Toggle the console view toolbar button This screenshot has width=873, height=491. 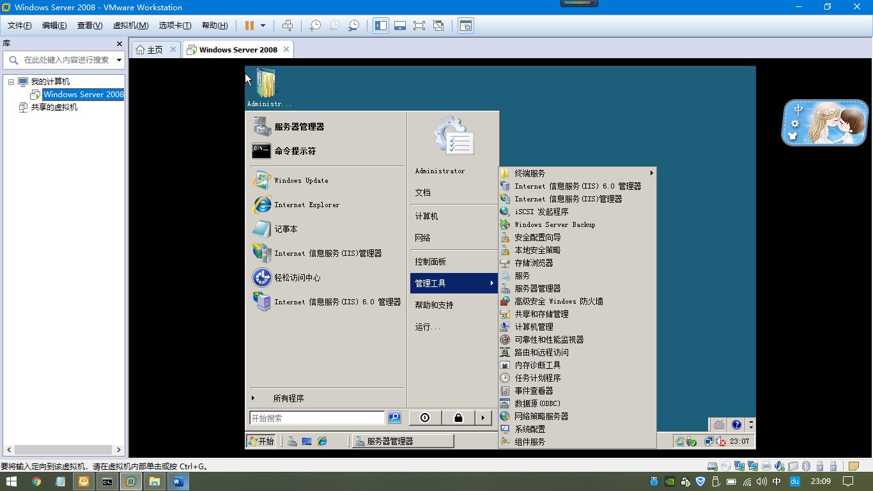(466, 26)
